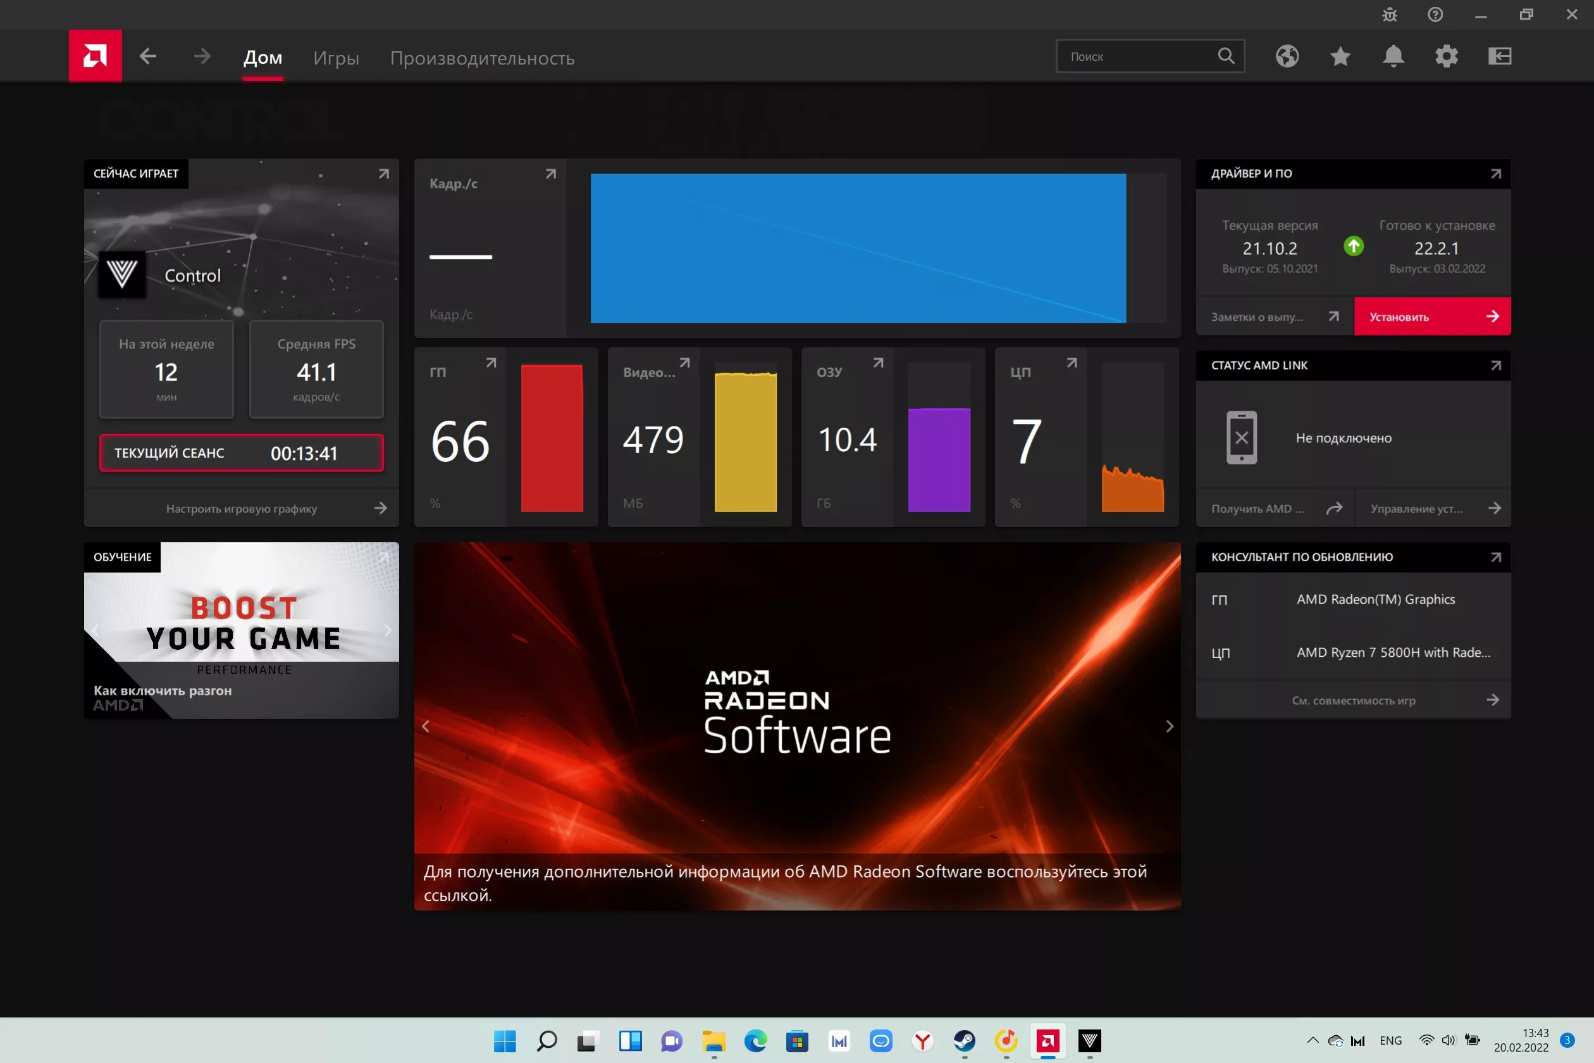Expand the Сейчас играет tile

click(383, 173)
